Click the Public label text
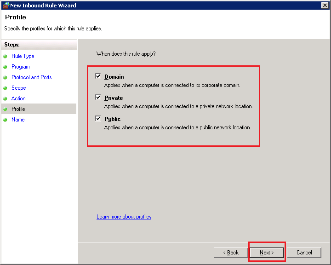This screenshot has width=331, height=265. (x=112, y=119)
